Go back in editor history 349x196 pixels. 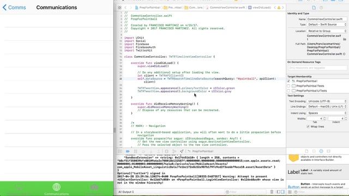pyautogui.click(x=125, y=8)
